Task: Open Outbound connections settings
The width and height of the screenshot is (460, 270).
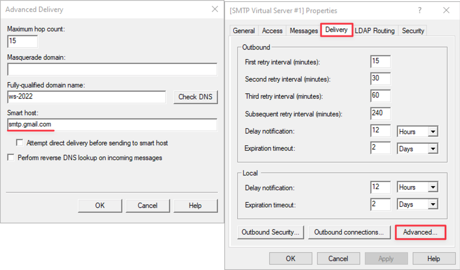Action: 349,232
